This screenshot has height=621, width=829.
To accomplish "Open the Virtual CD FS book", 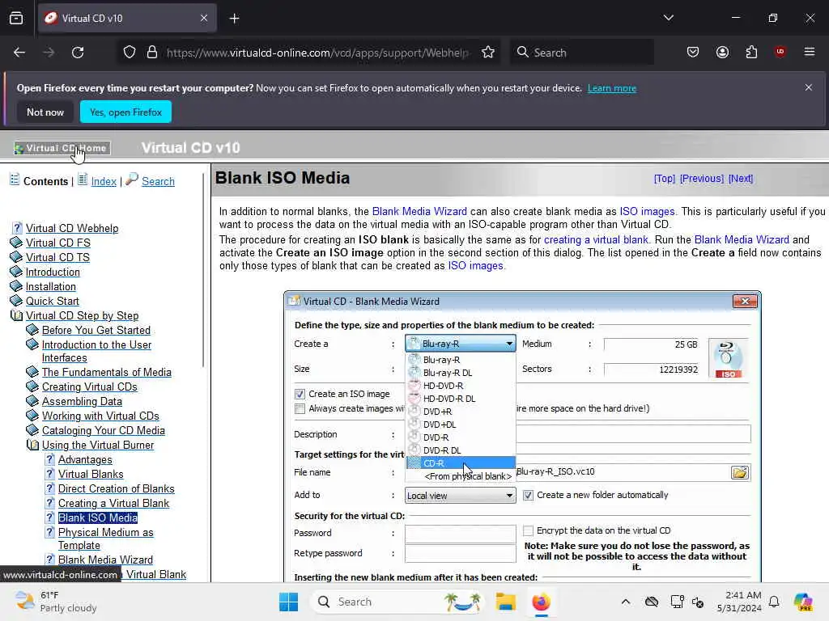I will tap(58, 243).
